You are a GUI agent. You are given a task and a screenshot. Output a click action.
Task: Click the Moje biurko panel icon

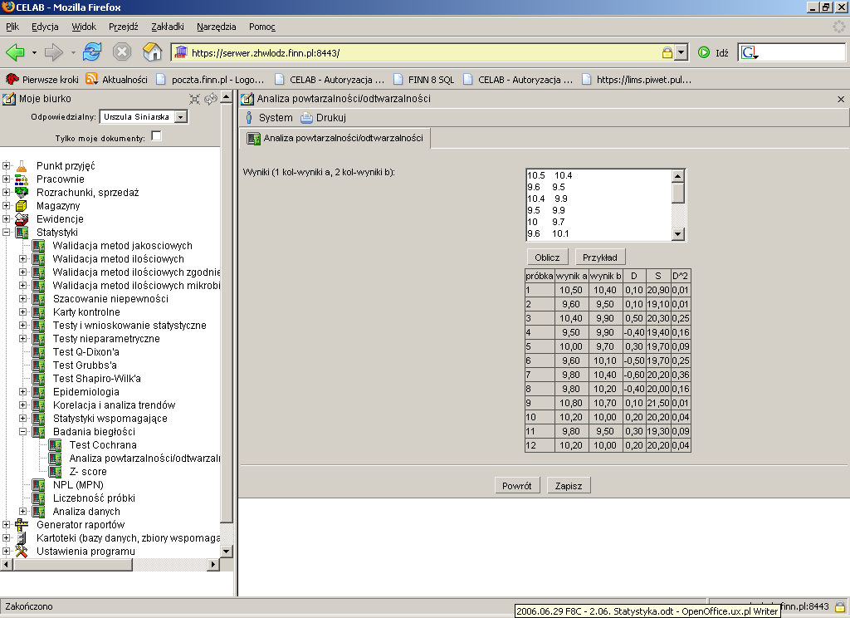[x=8, y=99]
